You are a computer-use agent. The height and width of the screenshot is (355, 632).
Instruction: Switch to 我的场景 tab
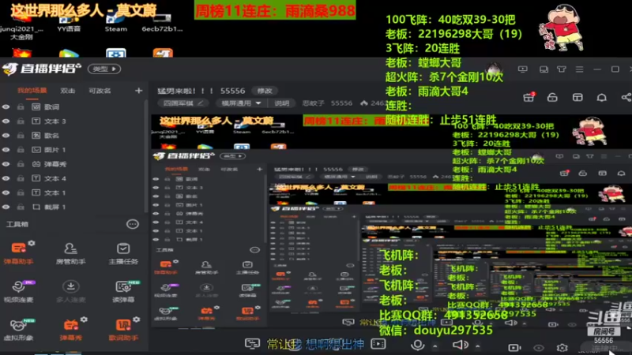[32, 91]
